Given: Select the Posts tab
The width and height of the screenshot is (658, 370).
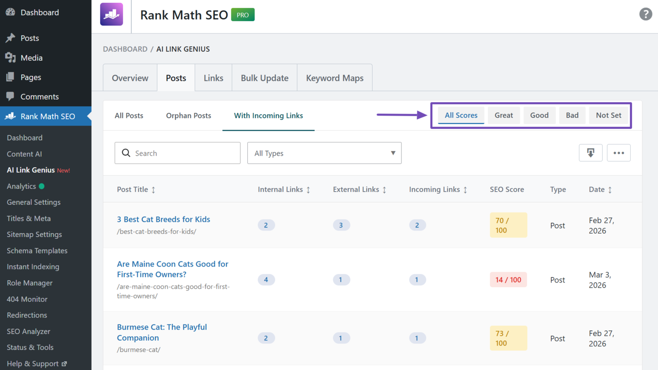Looking at the screenshot, I should coord(176,78).
